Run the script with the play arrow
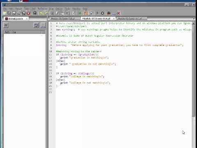 pos(97,13)
